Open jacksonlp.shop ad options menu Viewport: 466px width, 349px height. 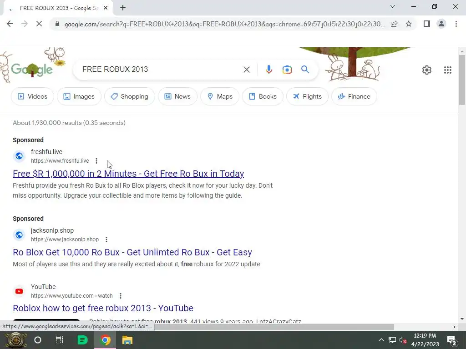click(106, 239)
